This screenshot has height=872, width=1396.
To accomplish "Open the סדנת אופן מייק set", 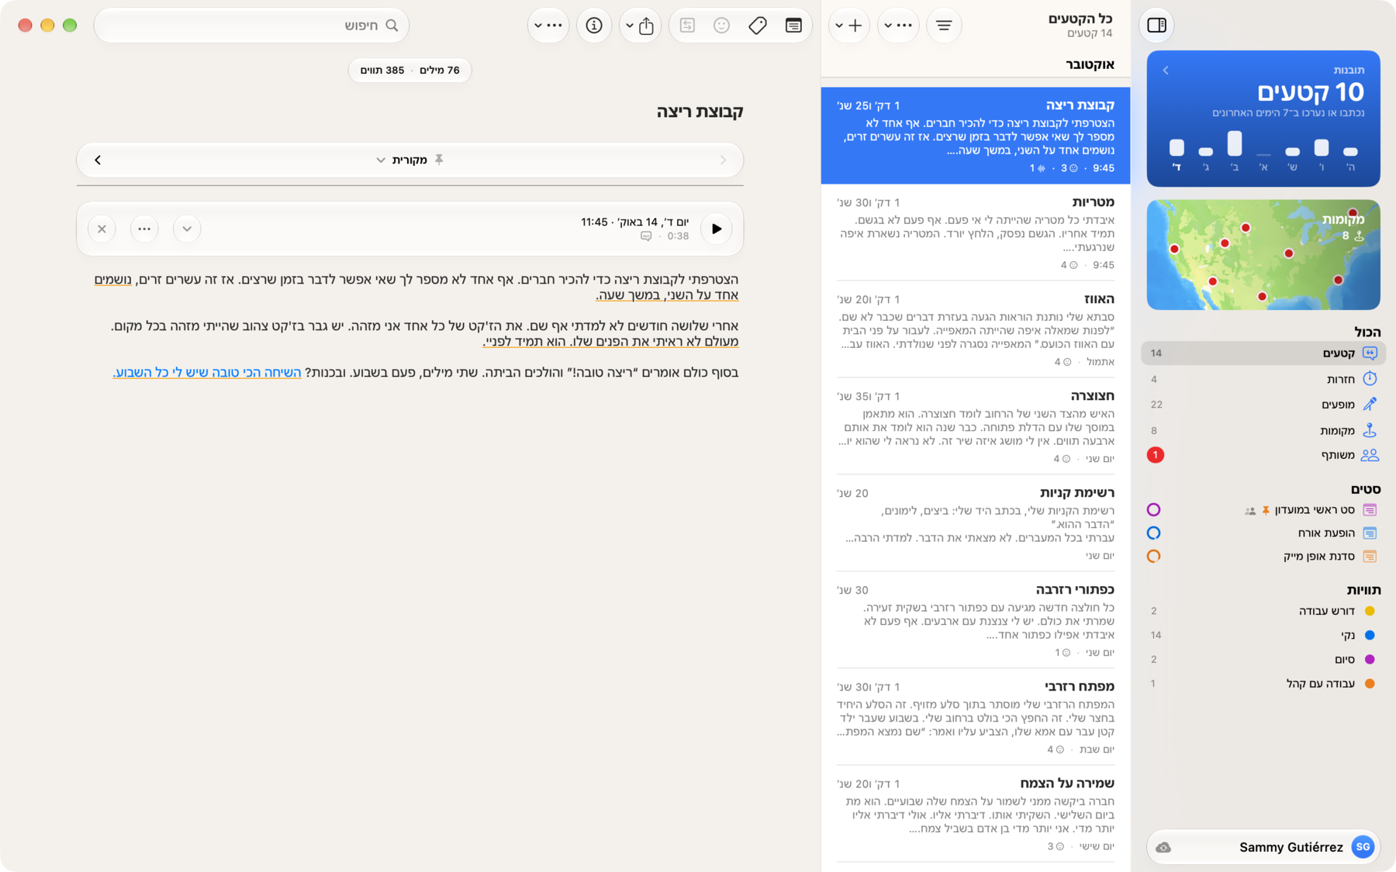I will tap(1263, 557).
